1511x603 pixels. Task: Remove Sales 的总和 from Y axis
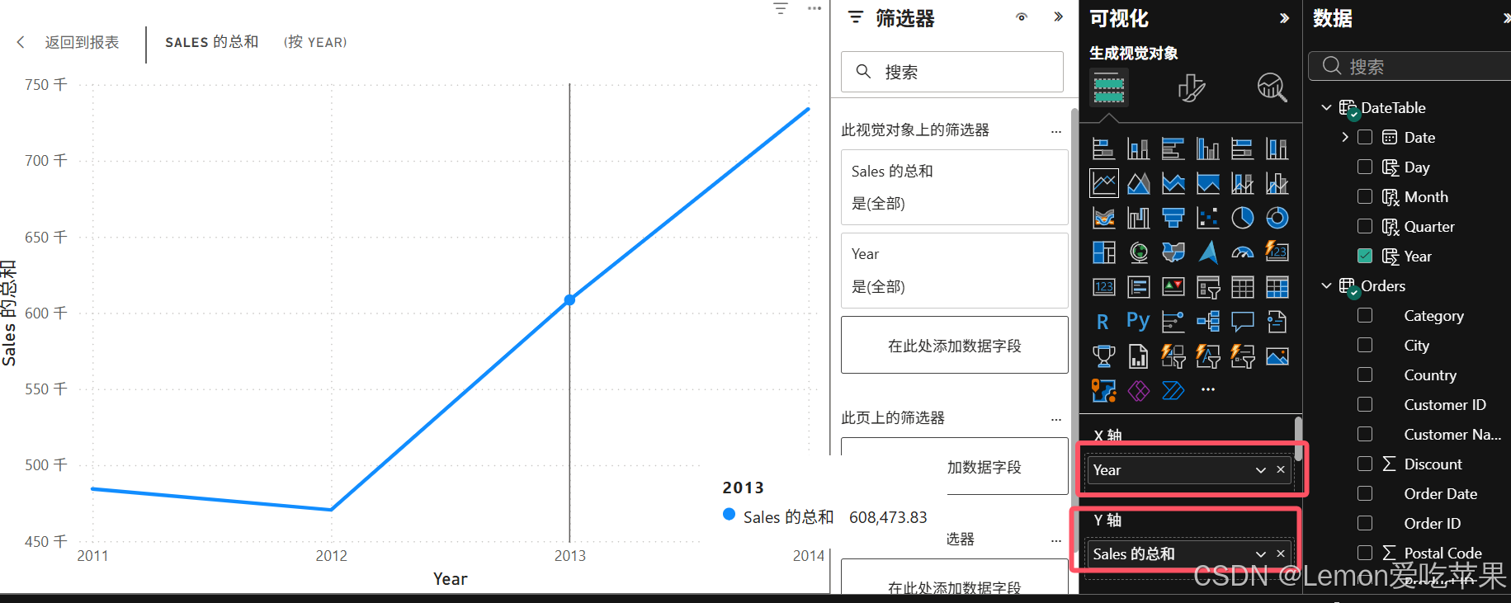point(1281,554)
